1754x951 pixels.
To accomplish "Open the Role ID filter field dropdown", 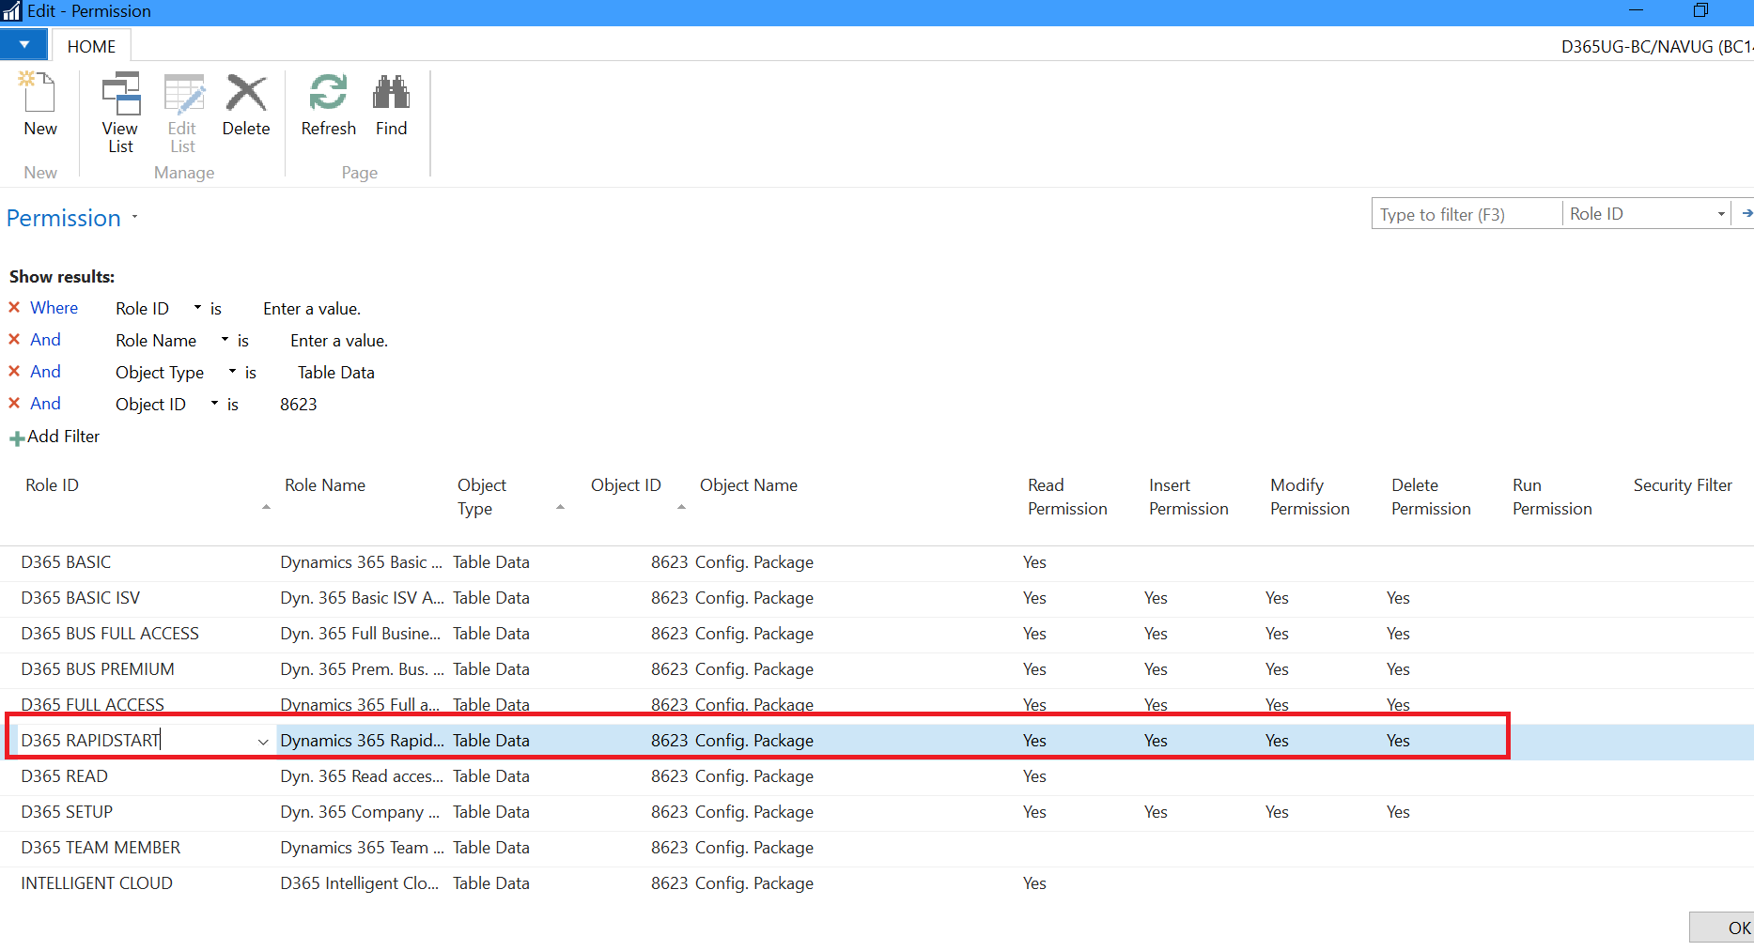I will click(197, 308).
